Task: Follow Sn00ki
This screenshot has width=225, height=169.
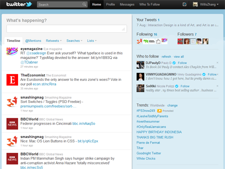Action: tap(185, 86)
